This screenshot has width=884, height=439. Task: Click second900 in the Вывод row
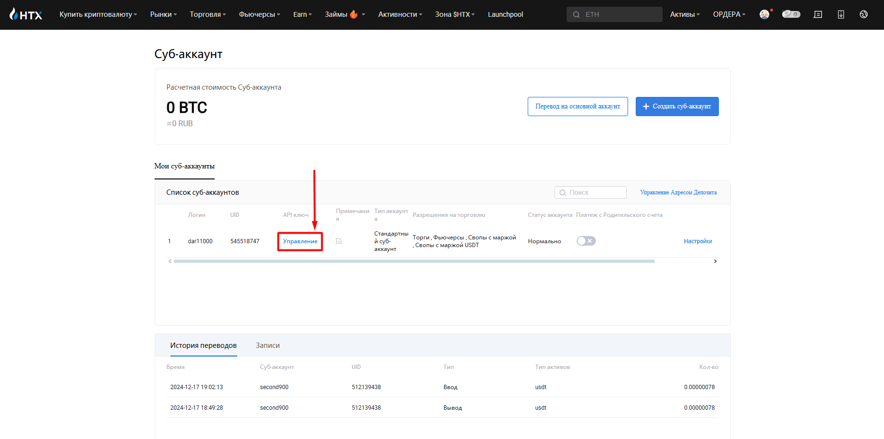(274, 408)
